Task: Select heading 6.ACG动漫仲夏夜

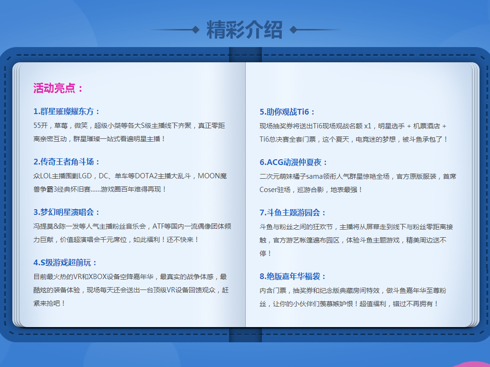Action: 293,162
